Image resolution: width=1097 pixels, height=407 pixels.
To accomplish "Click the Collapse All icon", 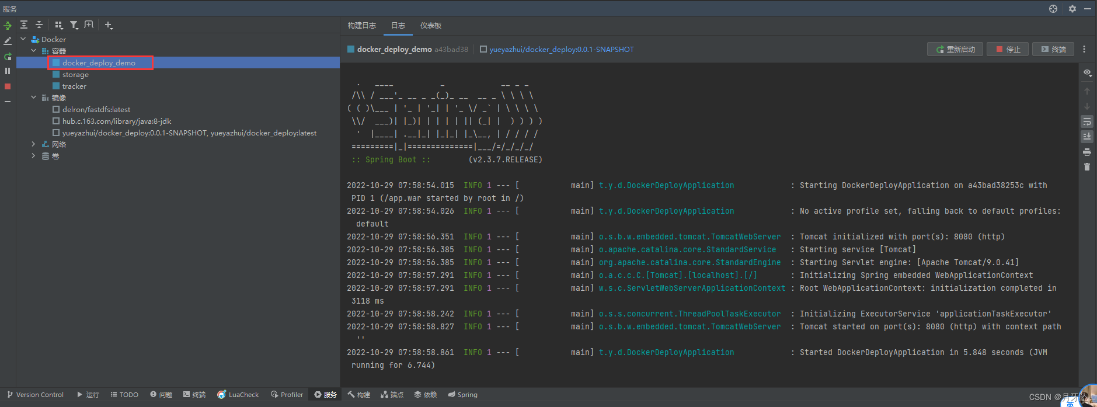I will (x=39, y=25).
